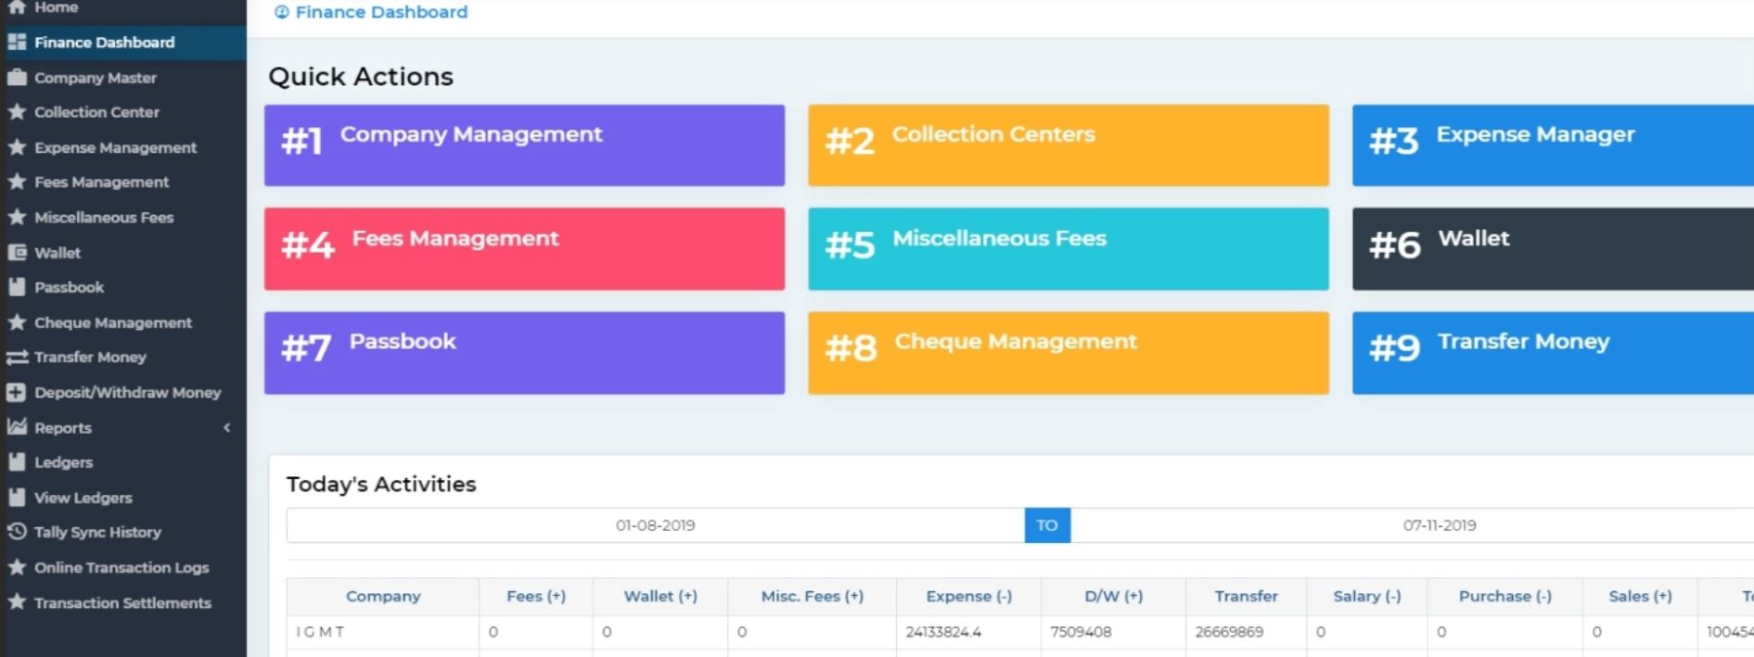Open #8 Cheque Management quick action tile

tap(1069, 353)
